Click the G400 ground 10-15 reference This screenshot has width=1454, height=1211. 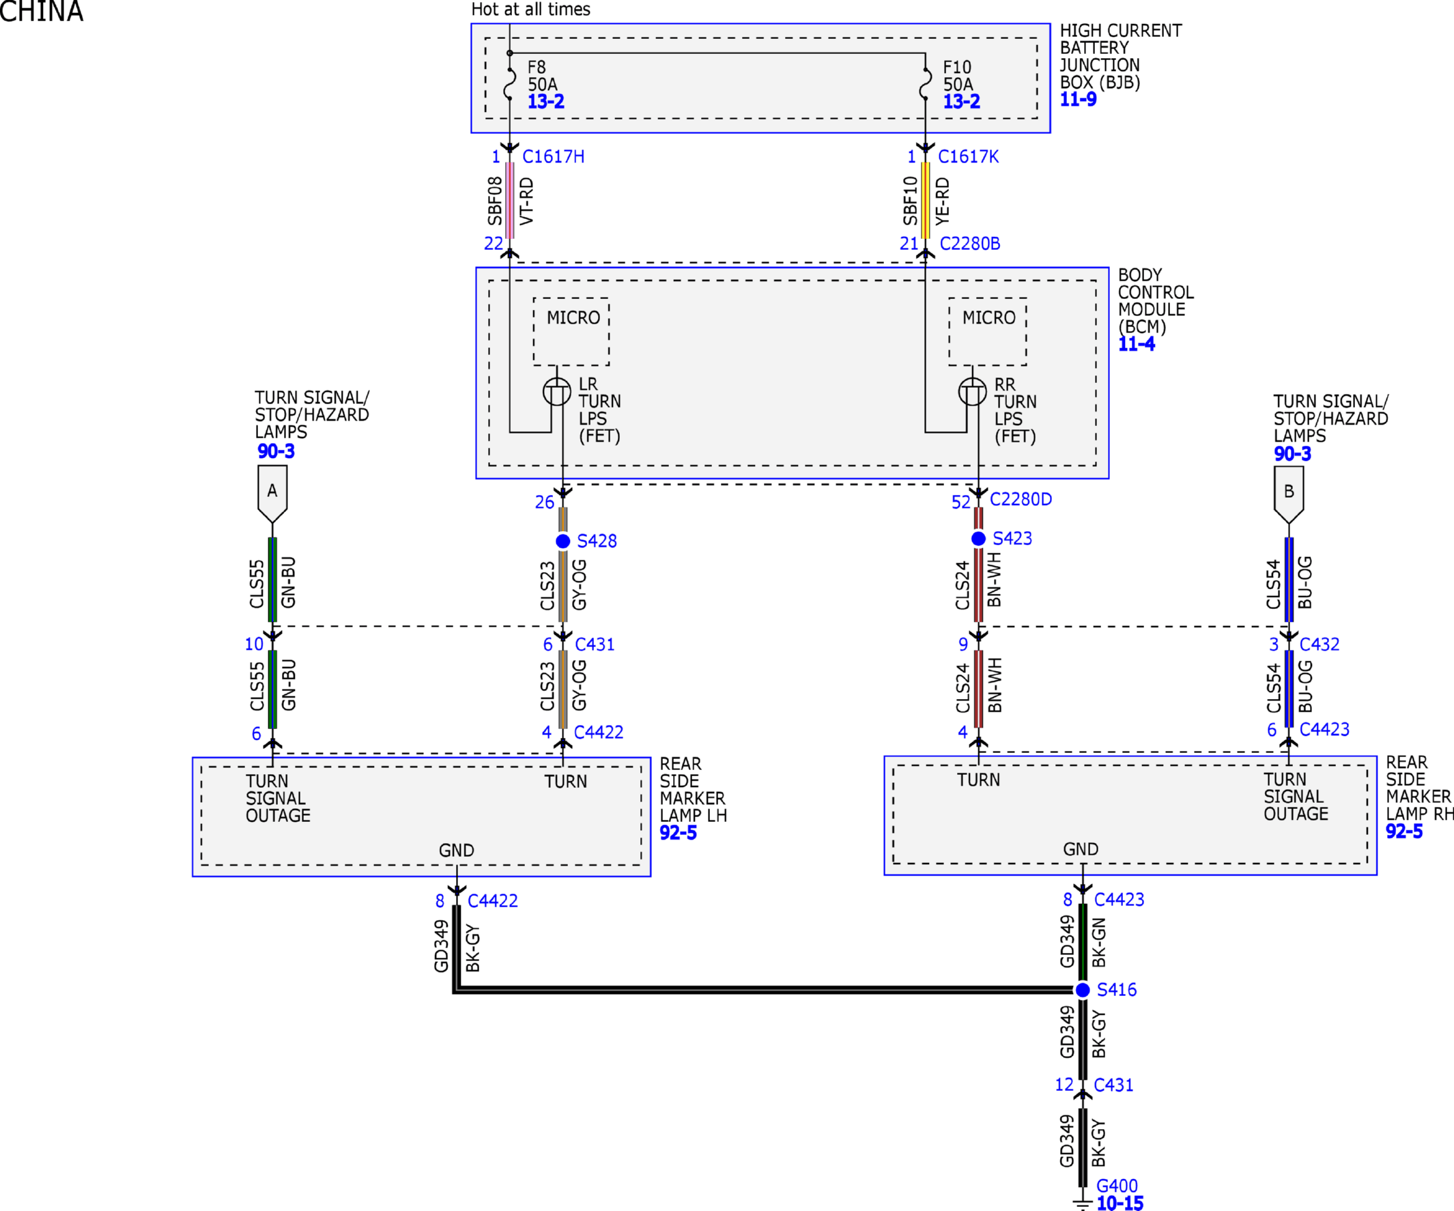tap(1120, 1203)
